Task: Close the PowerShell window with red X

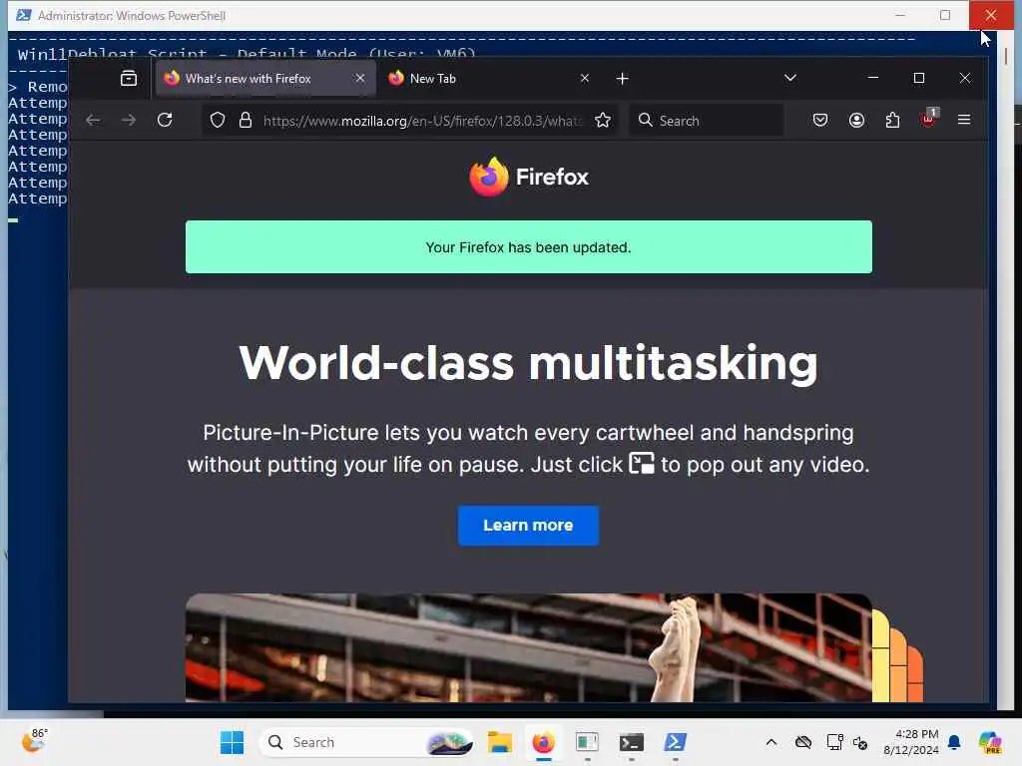Action: point(991,15)
